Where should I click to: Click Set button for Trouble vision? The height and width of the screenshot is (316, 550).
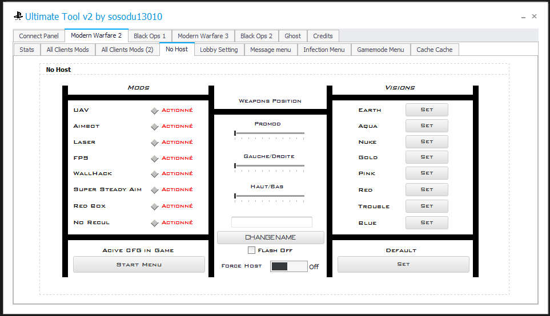click(427, 206)
